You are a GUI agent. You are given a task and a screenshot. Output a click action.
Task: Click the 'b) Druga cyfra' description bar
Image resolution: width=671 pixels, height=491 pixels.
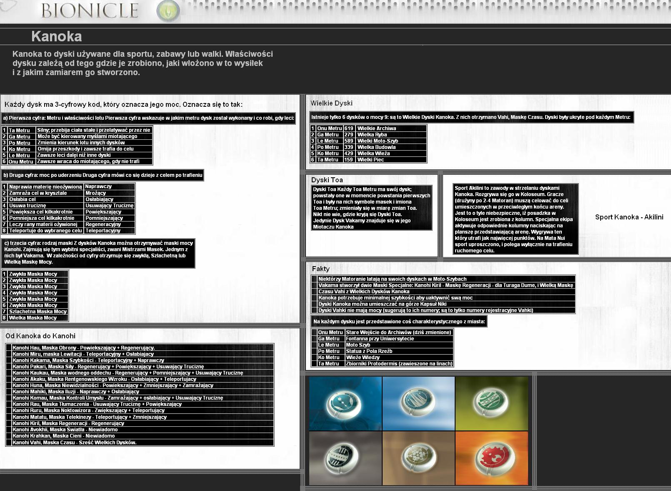[103, 175]
